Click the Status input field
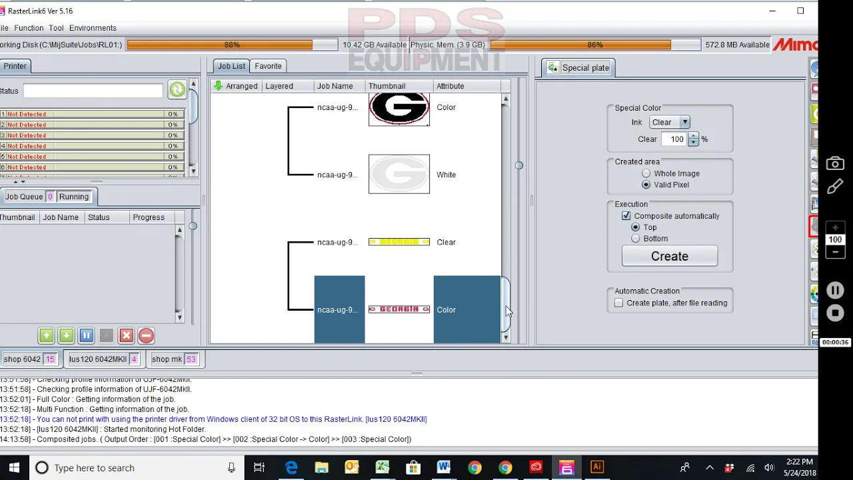The width and height of the screenshot is (853, 480). [93, 91]
